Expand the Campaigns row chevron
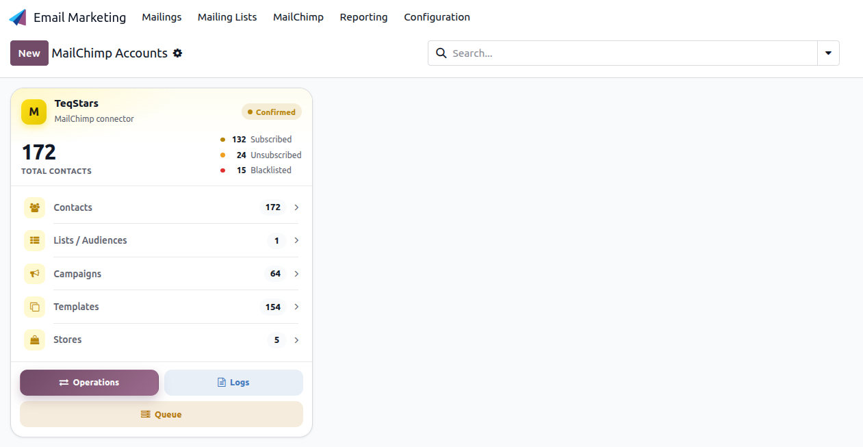 click(296, 274)
